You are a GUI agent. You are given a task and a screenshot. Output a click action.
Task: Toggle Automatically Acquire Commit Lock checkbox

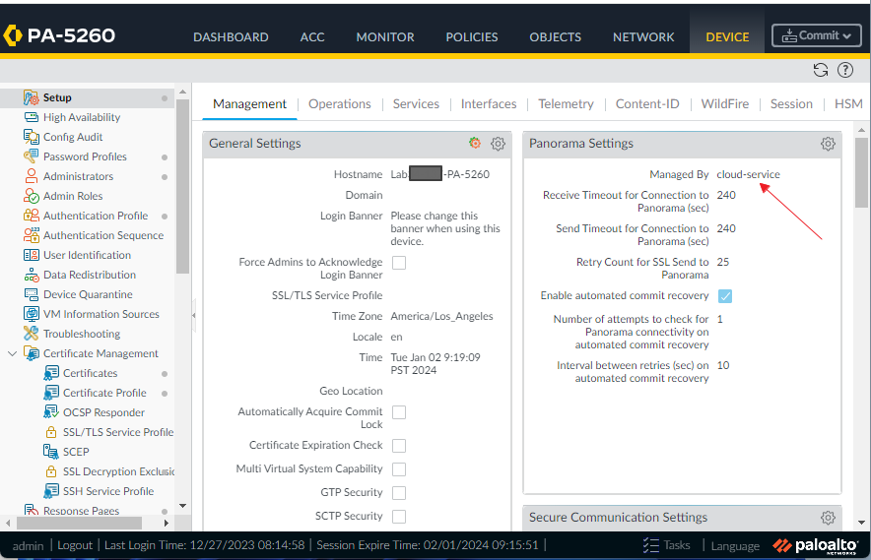tap(399, 412)
